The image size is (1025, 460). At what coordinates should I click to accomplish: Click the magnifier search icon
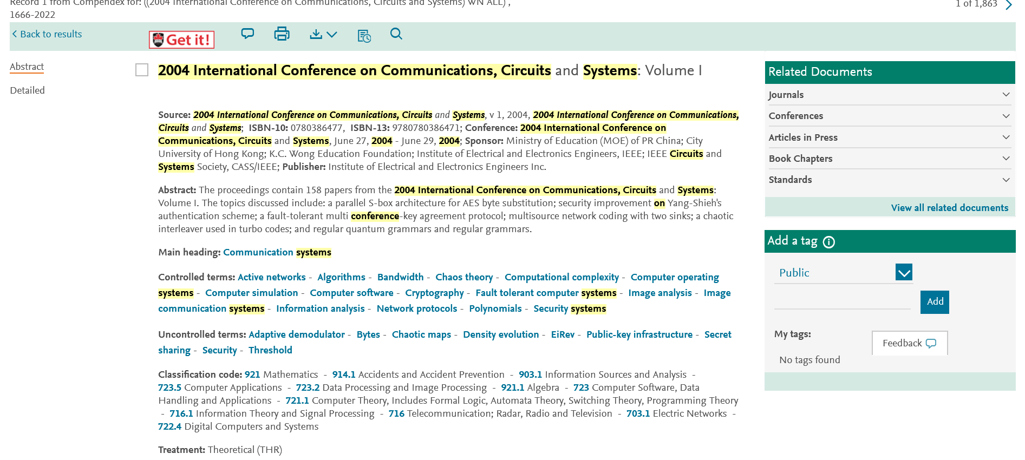[x=396, y=34]
